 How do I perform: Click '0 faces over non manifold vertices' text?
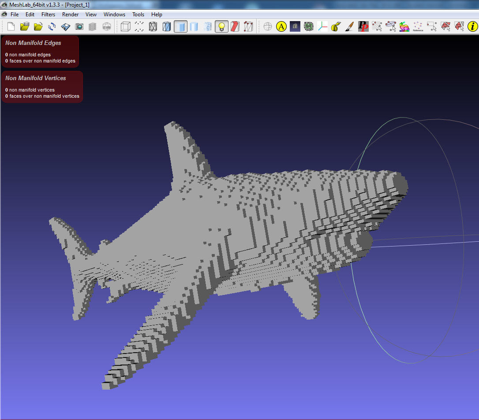42,96
